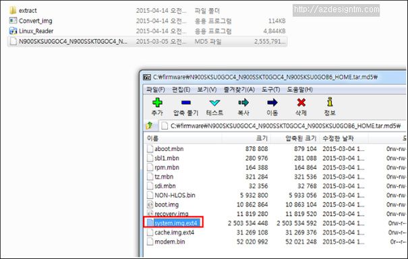Open the Edit (편집) menu
The image size is (408, 259).
point(181,90)
